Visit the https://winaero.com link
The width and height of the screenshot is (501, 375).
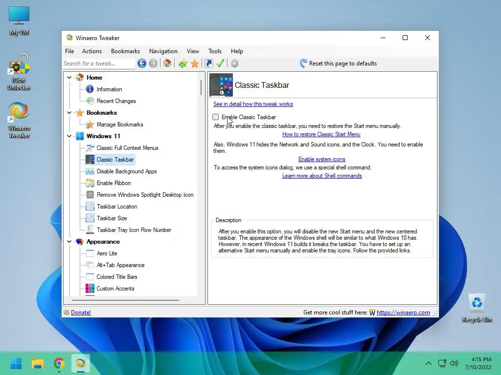tap(403, 312)
